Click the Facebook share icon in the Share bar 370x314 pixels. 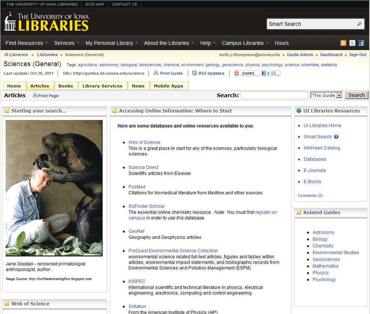pyautogui.click(x=263, y=73)
